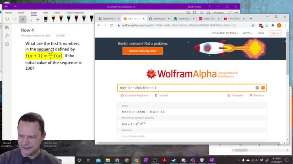Reload the WolframAlpha page
The image size is (293, 164).
coord(111,26)
